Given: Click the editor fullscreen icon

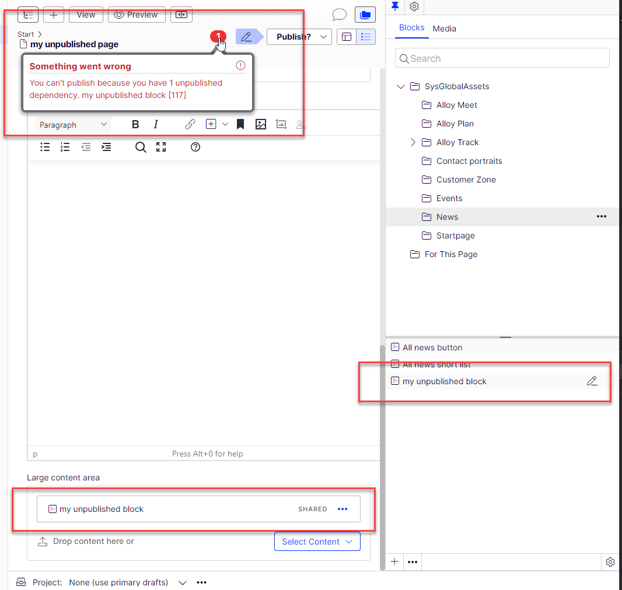Looking at the screenshot, I should (161, 147).
